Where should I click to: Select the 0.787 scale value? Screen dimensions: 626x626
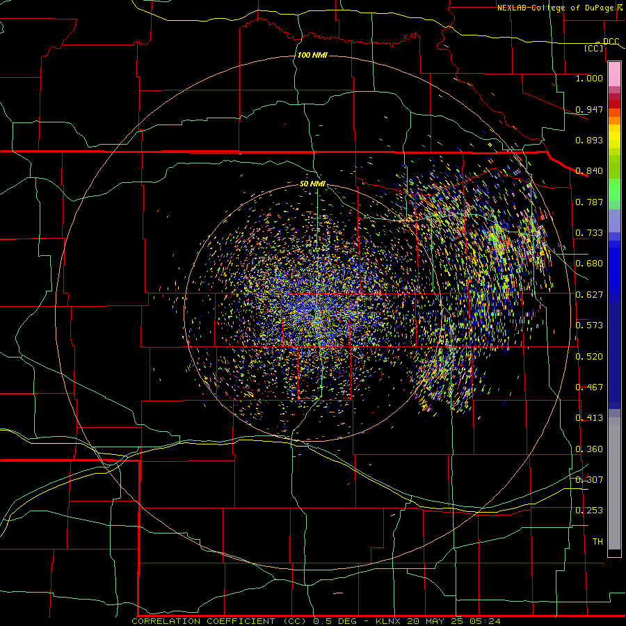[x=589, y=202]
